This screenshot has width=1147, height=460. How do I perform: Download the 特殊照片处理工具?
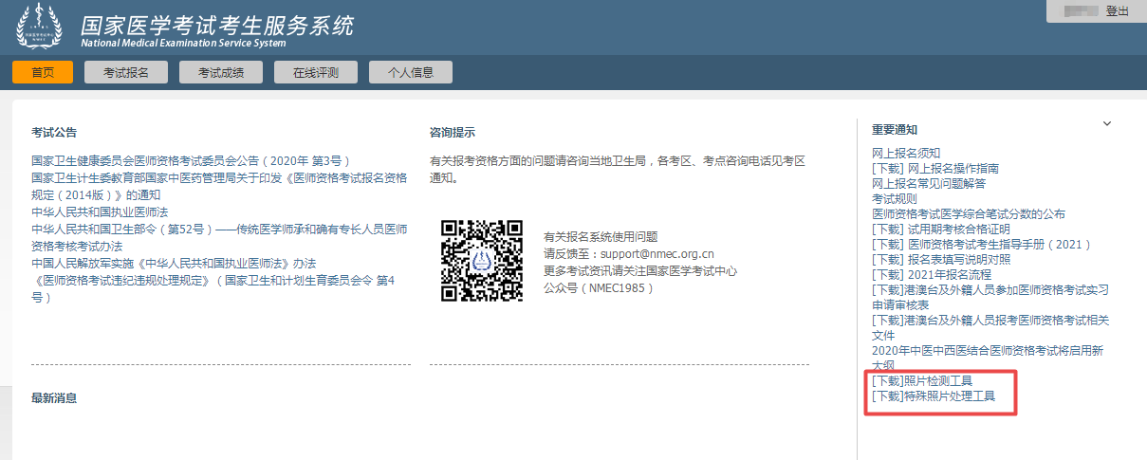coord(934,396)
